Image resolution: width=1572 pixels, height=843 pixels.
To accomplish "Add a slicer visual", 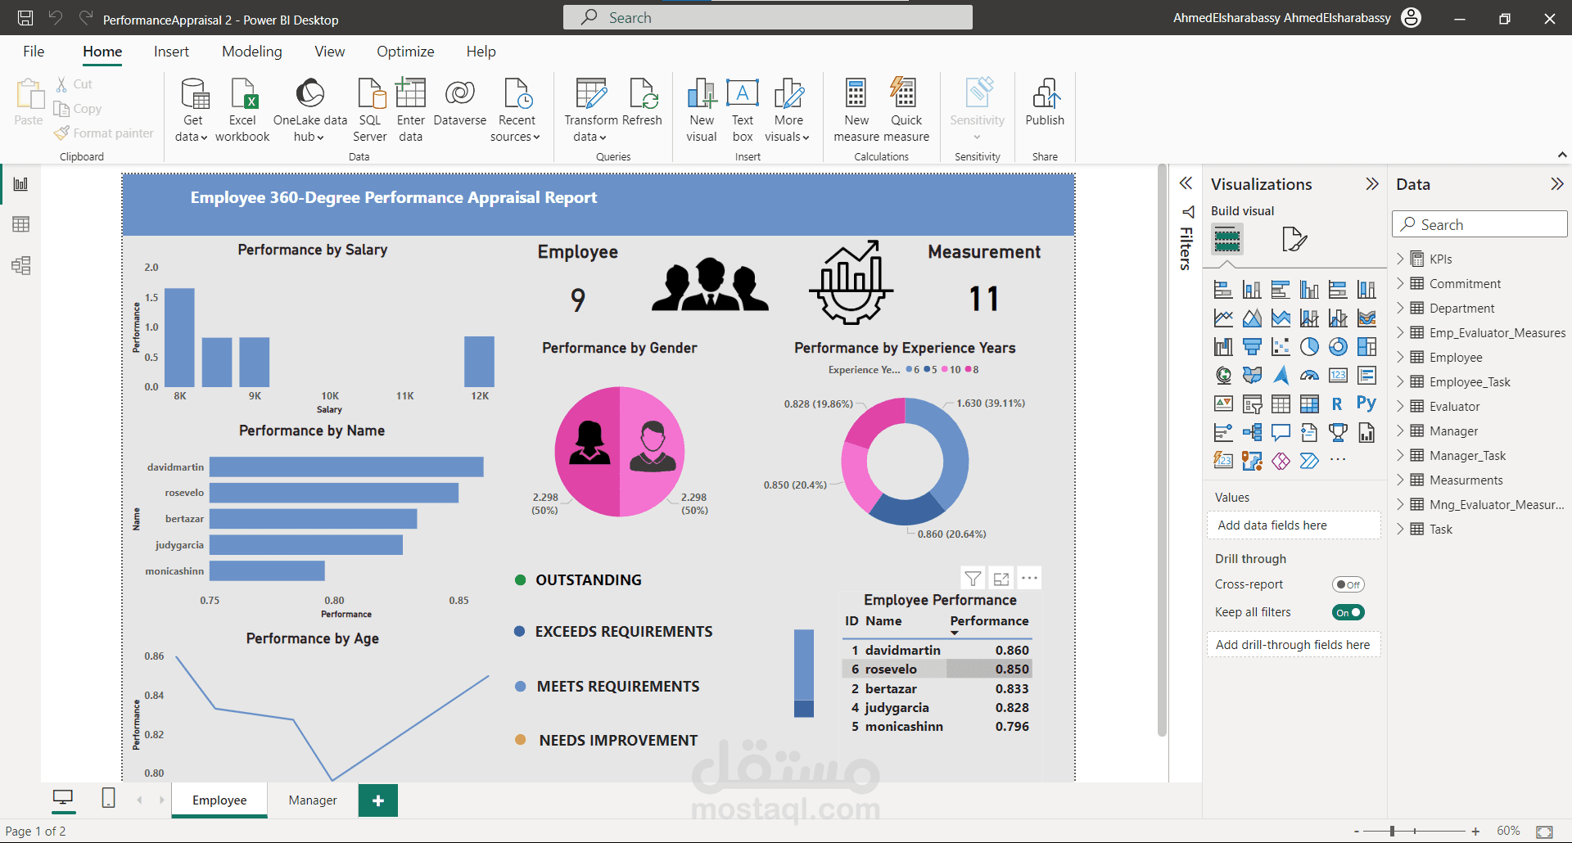I will [x=1252, y=404].
